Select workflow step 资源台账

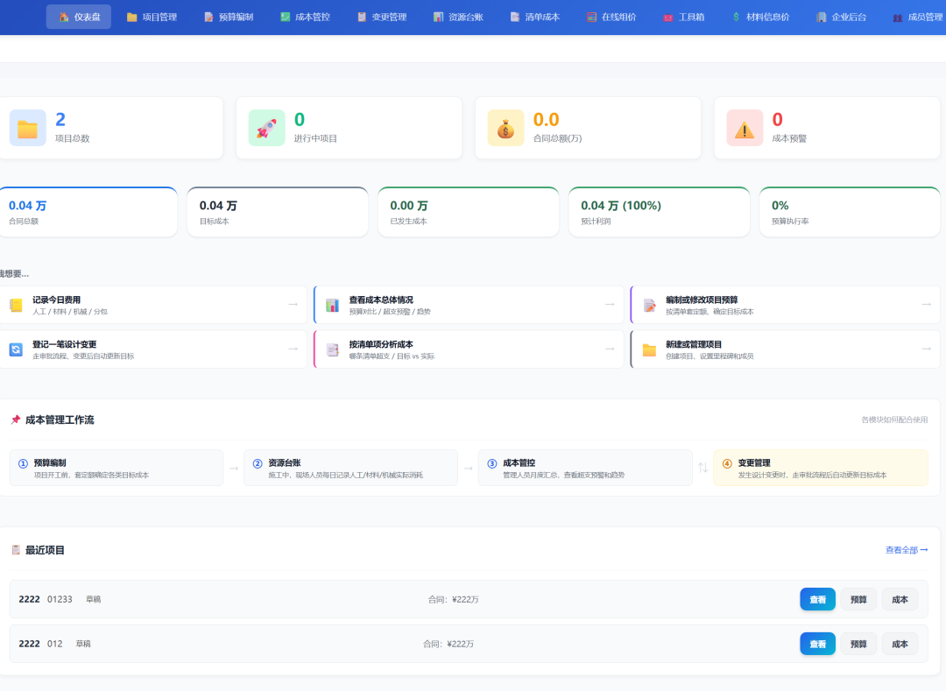[350, 468]
